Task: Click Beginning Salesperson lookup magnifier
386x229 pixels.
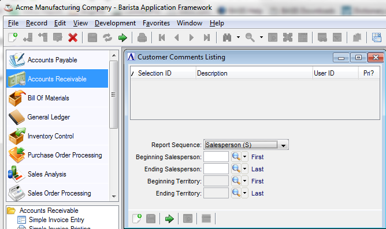Action: (236, 156)
